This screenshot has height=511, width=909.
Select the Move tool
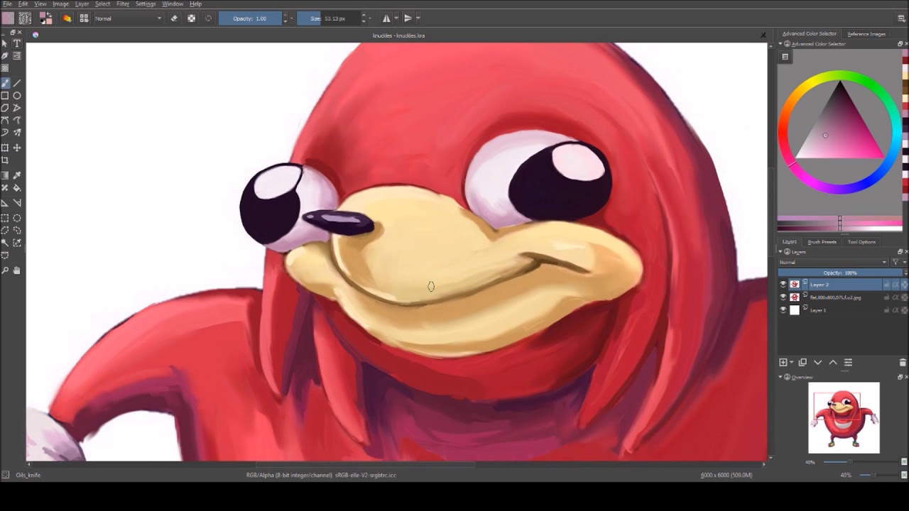17,148
